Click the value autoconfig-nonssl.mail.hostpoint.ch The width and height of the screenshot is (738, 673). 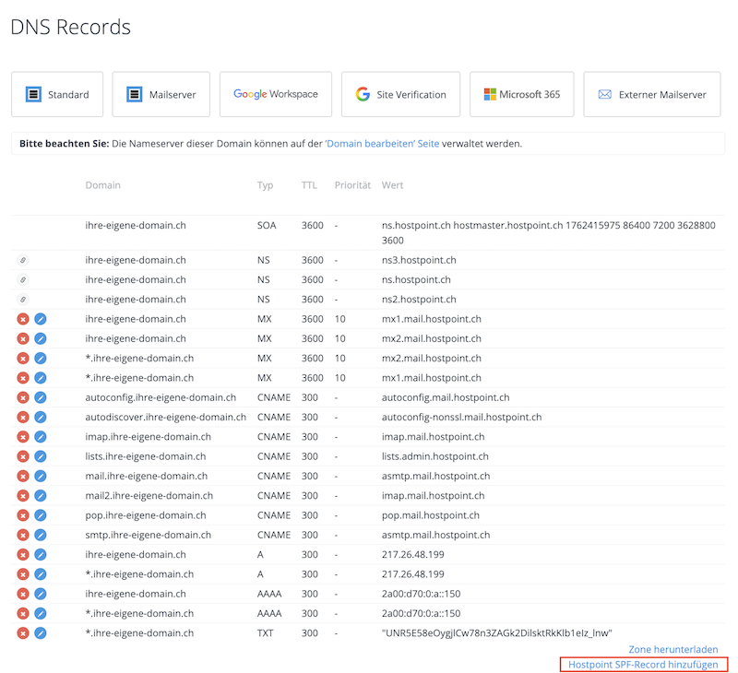pos(461,417)
